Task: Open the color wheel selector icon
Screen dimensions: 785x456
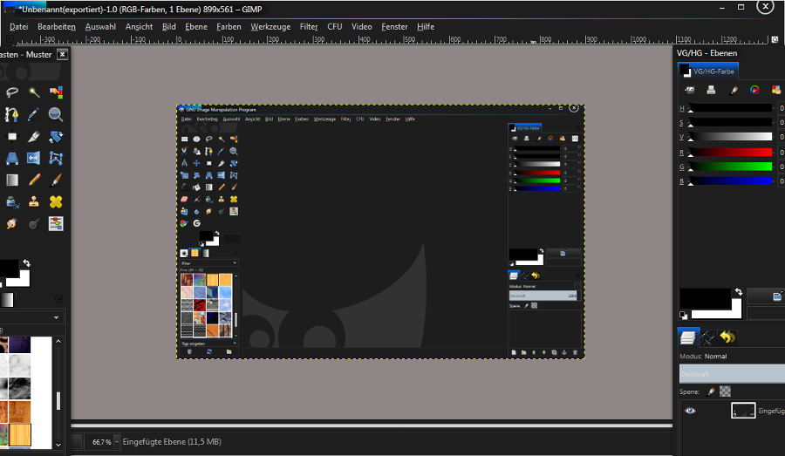Action: point(754,90)
